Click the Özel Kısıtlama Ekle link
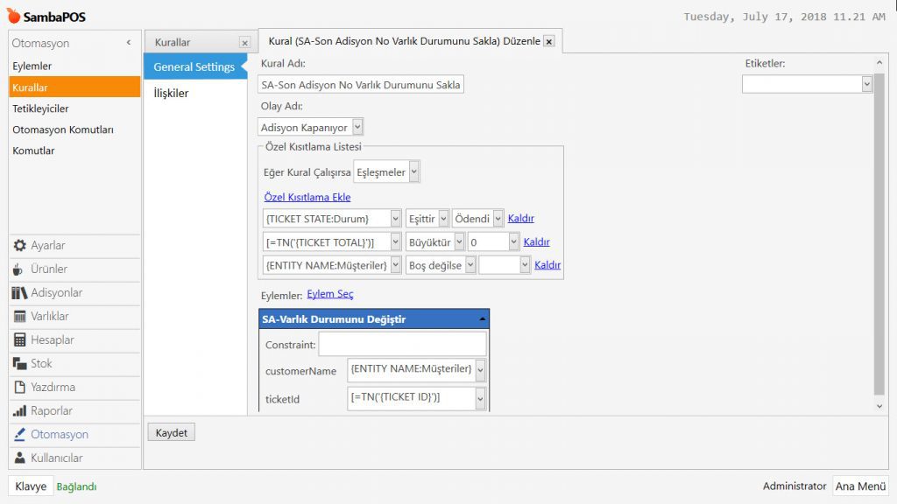 coord(307,198)
